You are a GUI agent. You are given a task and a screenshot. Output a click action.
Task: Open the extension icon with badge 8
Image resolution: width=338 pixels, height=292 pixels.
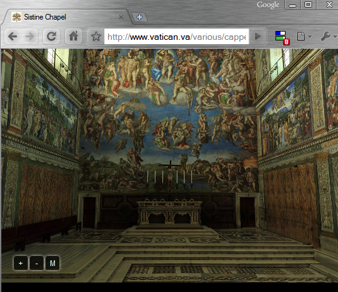click(x=282, y=37)
